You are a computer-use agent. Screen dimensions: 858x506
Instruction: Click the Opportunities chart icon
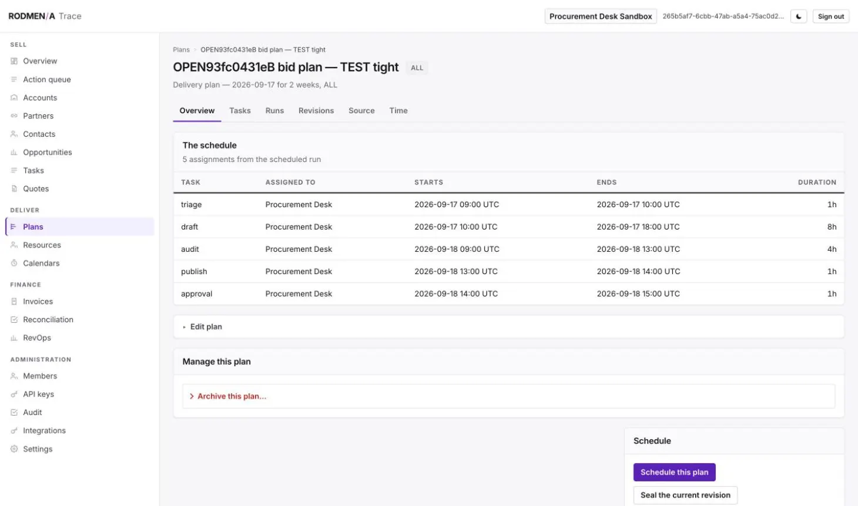pyautogui.click(x=14, y=152)
